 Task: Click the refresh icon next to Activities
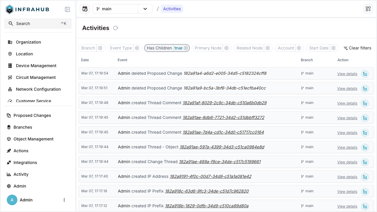point(116,28)
